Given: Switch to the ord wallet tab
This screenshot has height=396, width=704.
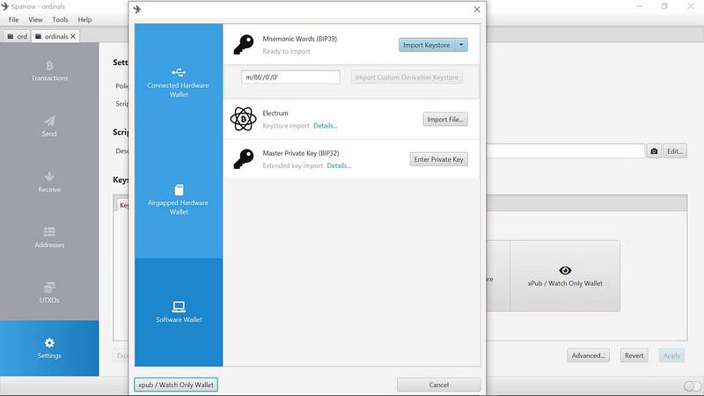Looking at the screenshot, I should (17, 36).
